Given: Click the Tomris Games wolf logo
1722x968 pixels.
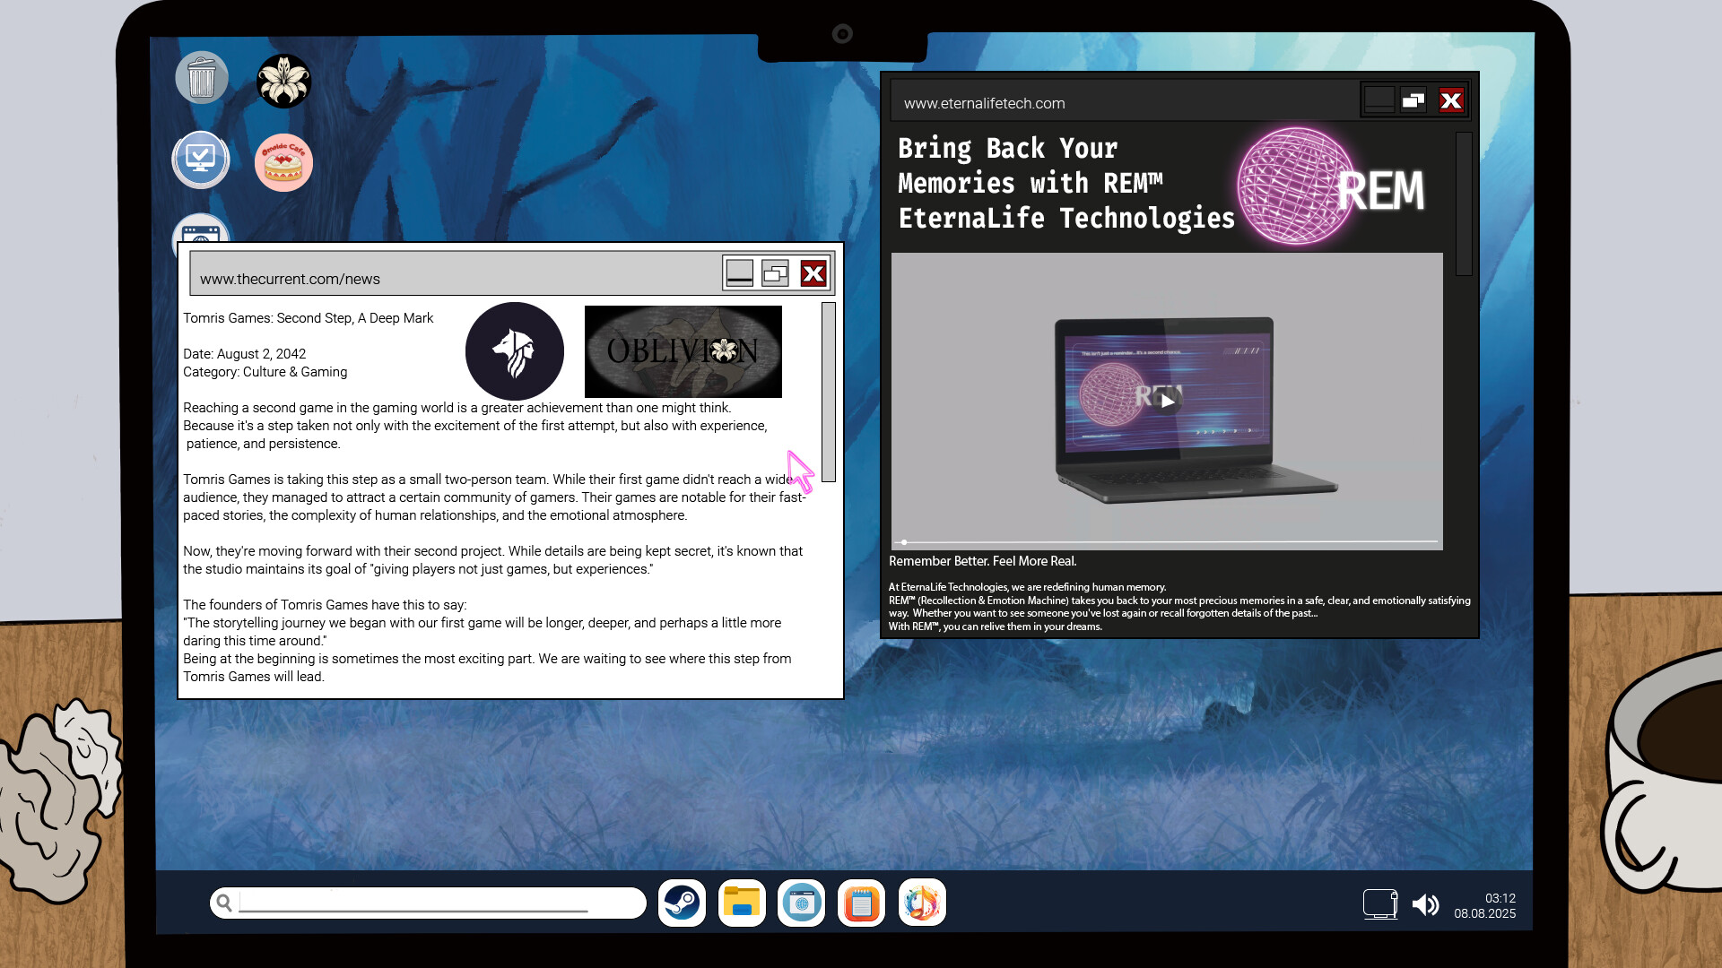Looking at the screenshot, I should pos(514,351).
